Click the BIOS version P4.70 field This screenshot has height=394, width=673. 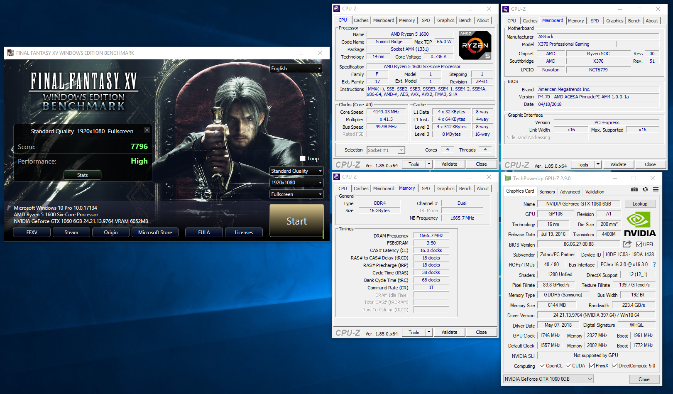click(598, 97)
